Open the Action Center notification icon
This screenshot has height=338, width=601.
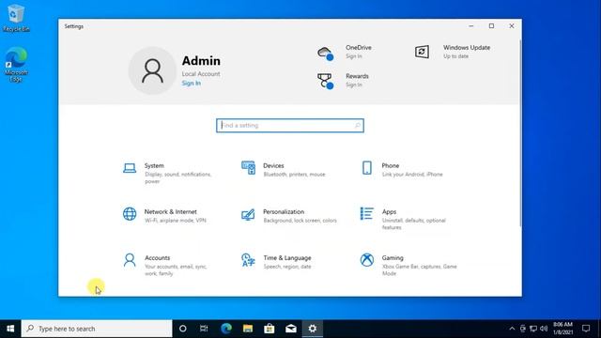[x=586, y=329]
